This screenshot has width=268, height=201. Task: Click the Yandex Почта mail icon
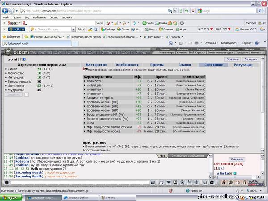161,23
